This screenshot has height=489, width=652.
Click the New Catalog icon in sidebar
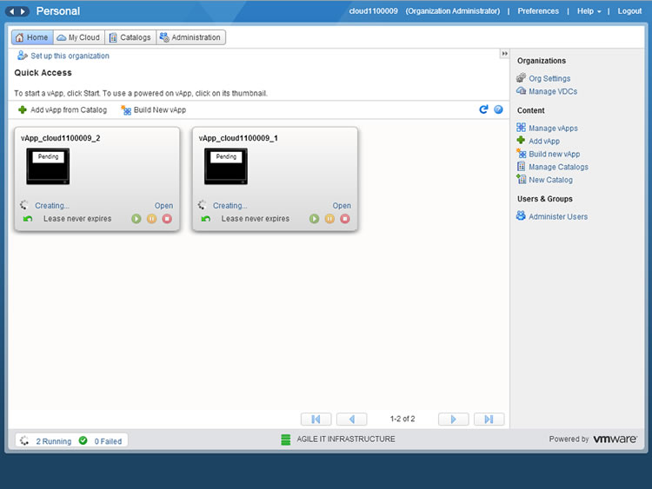coord(521,179)
